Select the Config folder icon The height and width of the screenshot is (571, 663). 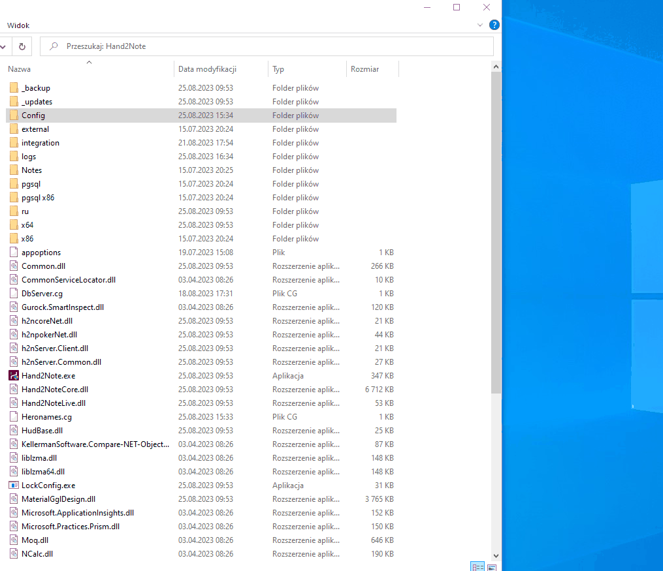click(x=14, y=116)
